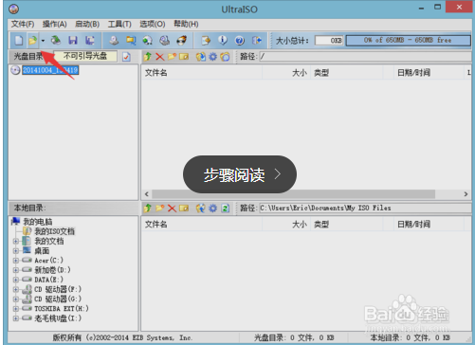Open the 文件(F) menu
Viewport: 475px width, 345px height.
coord(23,24)
